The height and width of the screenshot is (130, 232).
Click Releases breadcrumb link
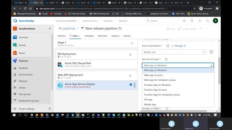tap(123, 21)
